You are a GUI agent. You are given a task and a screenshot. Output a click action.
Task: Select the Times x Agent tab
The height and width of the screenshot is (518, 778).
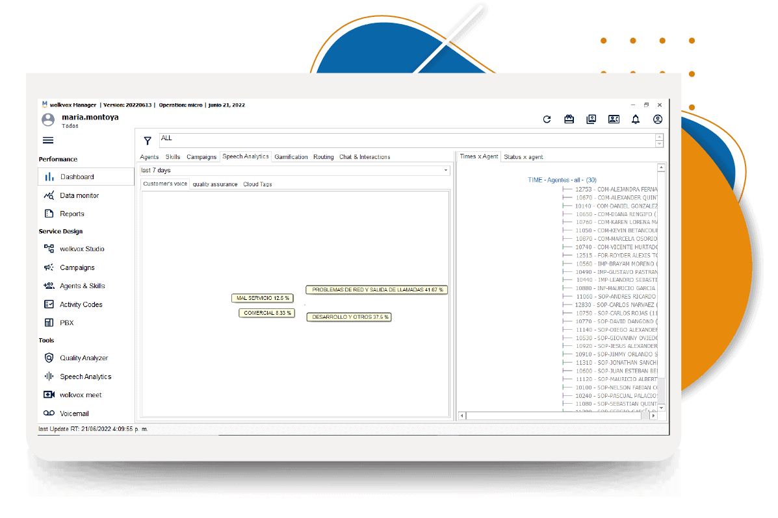click(x=479, y=156)
